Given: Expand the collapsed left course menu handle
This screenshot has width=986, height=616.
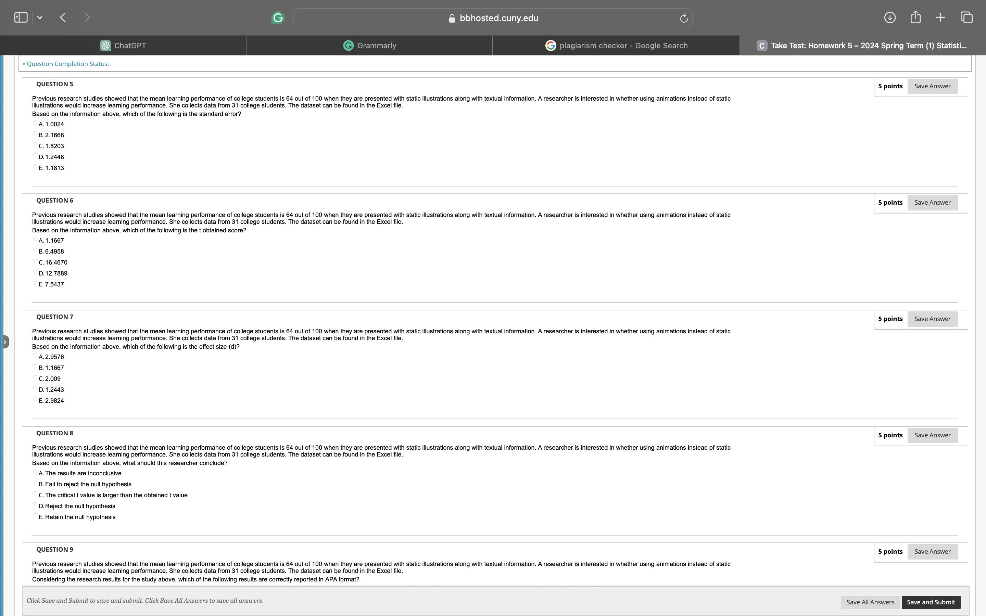Looking at the screenshot, I should click(x=5, y=342).
